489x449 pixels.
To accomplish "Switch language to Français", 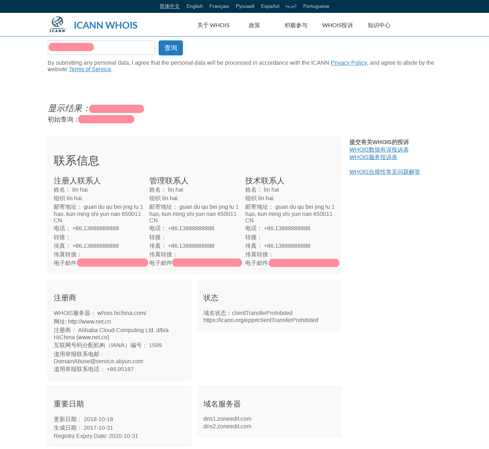I will coord(219,6).
